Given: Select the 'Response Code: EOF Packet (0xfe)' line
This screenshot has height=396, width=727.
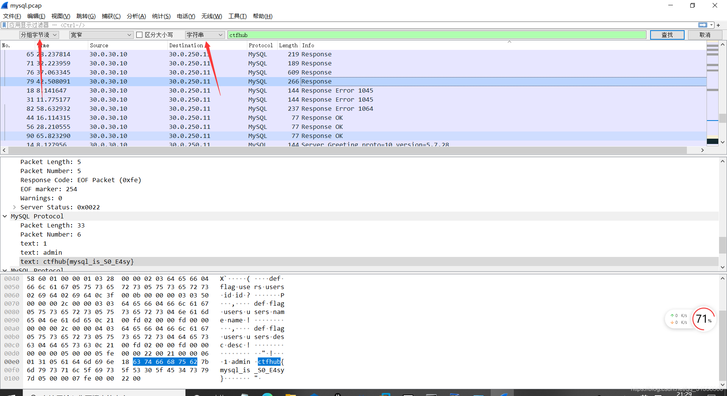Looking at the screenshot, I should (81, 180).
